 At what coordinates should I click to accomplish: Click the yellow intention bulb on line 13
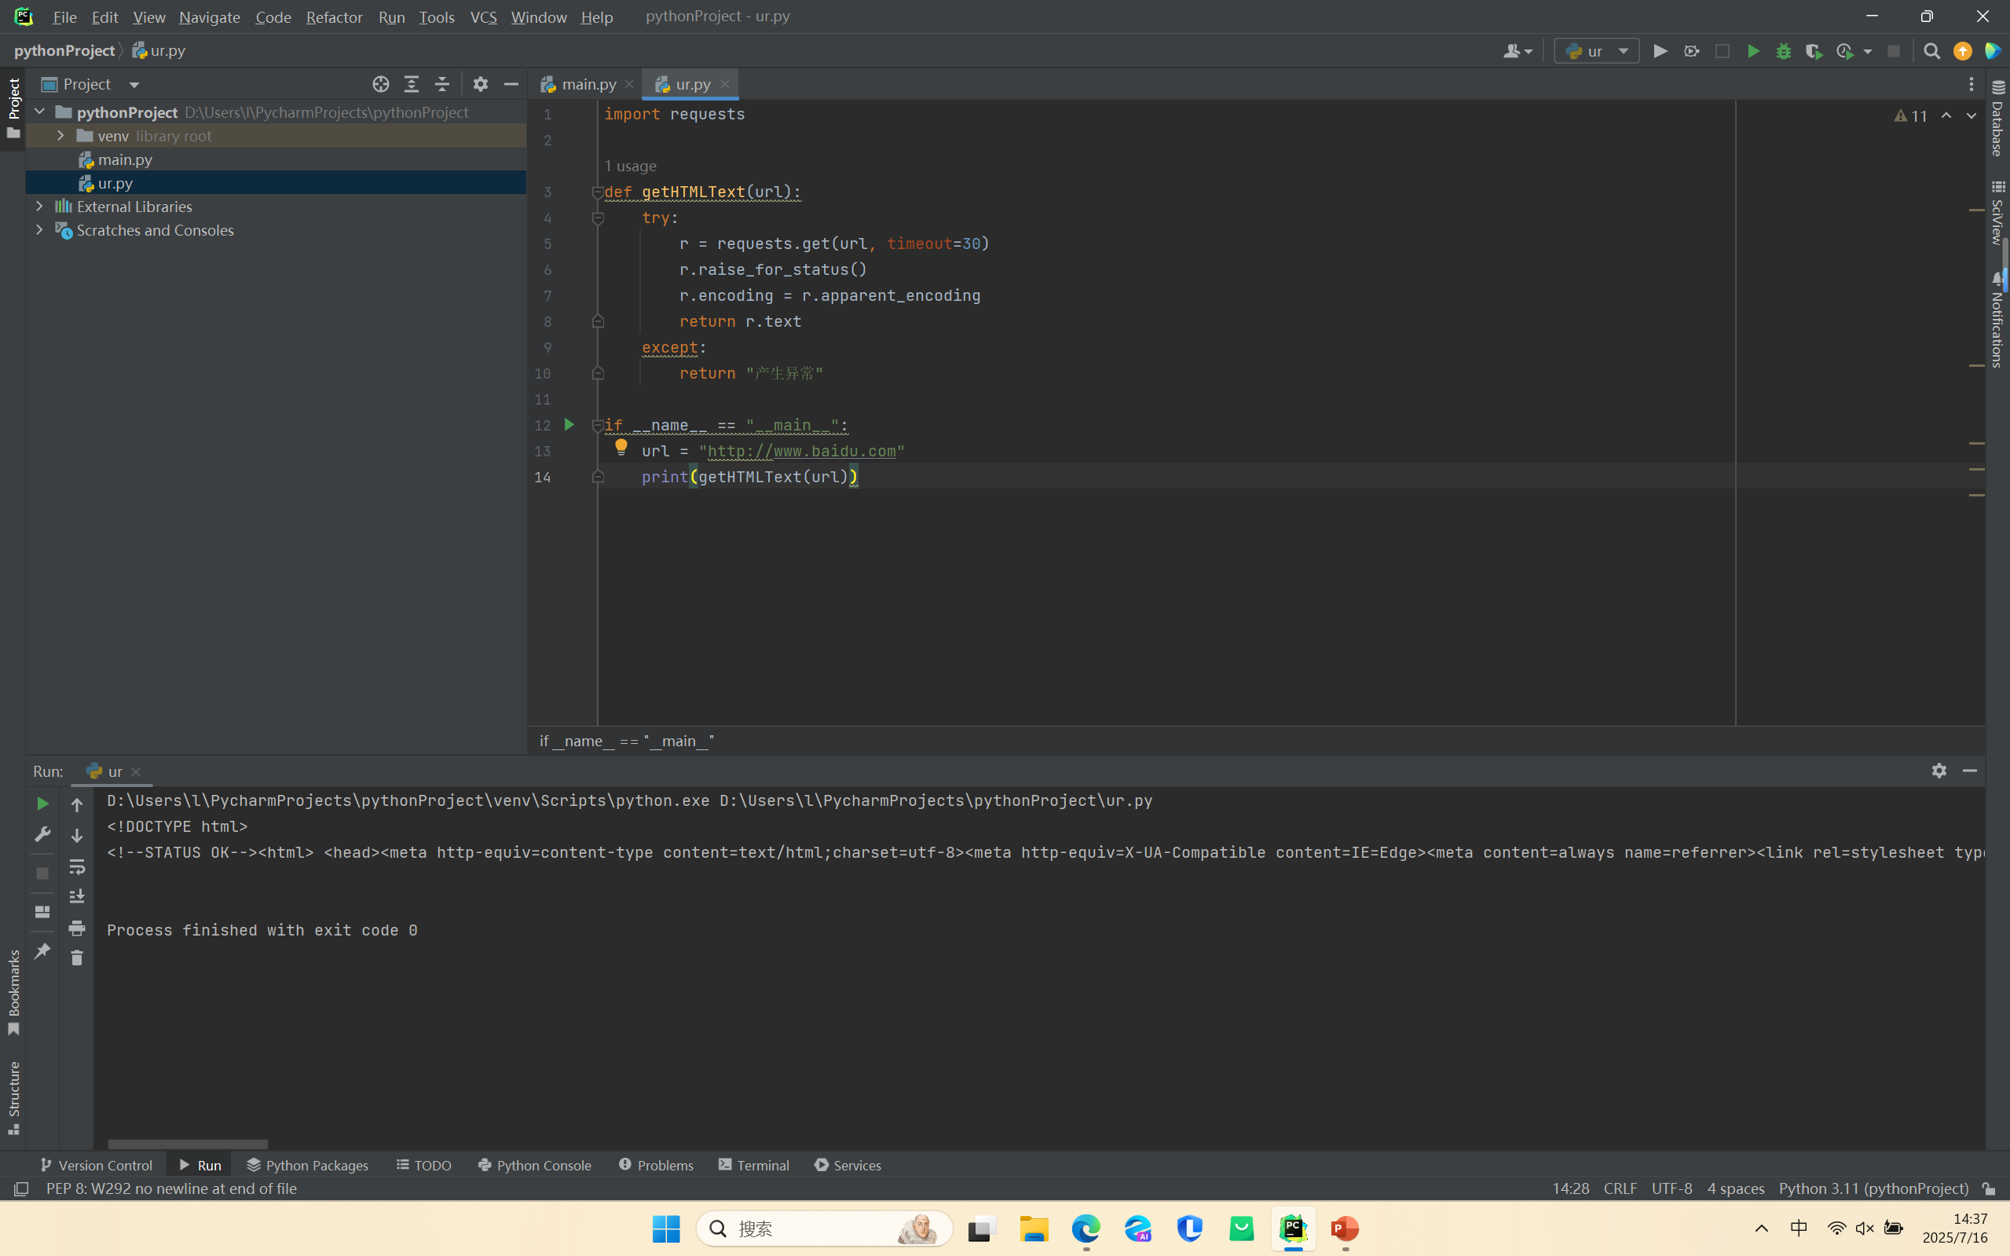[621, 448]
